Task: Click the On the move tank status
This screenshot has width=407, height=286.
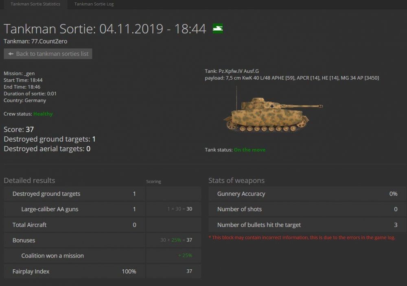Action: (x=249, y=150)
